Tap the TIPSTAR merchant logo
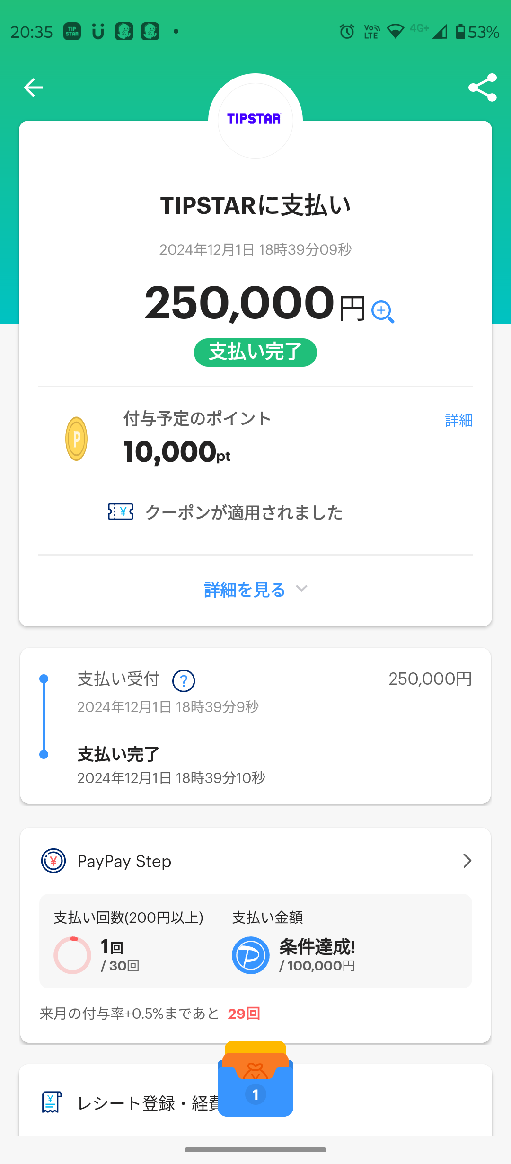The image size is (511, 1164). [x=255, y=119]
